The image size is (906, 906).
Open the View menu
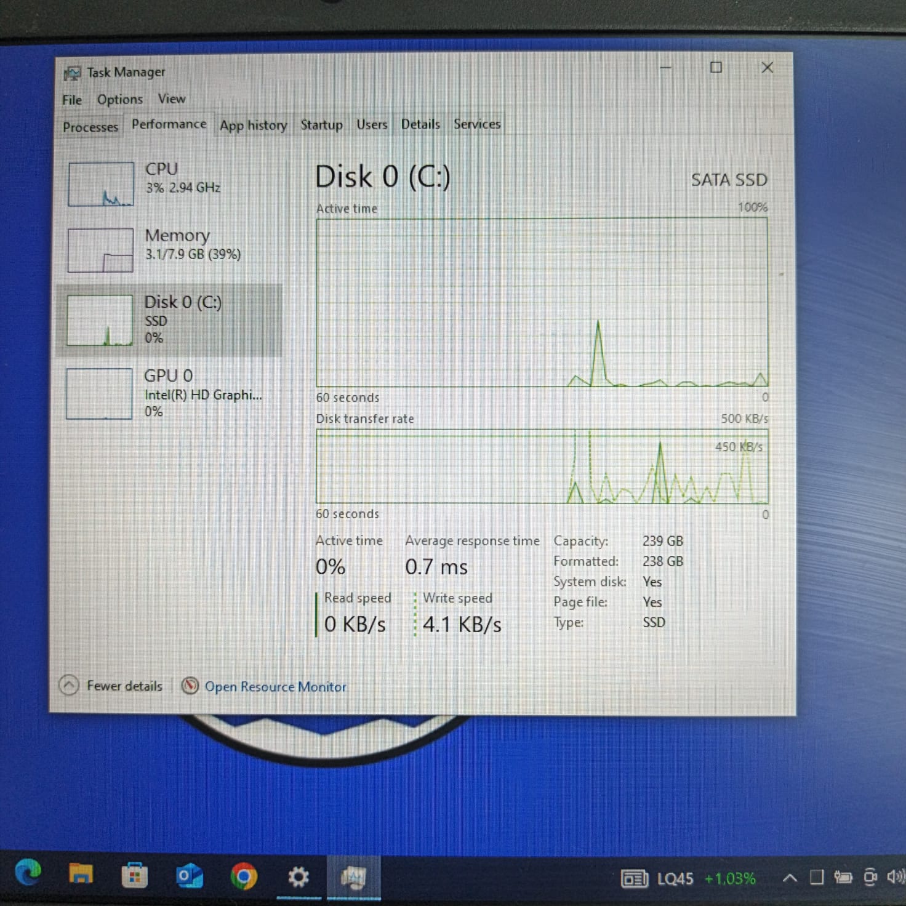click(x=172, y=98)
